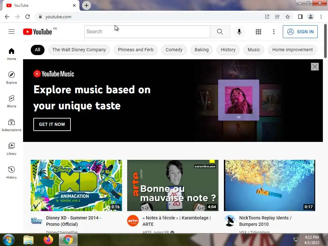
Task: Open Library in sidebar
Action: pos(12,149)
